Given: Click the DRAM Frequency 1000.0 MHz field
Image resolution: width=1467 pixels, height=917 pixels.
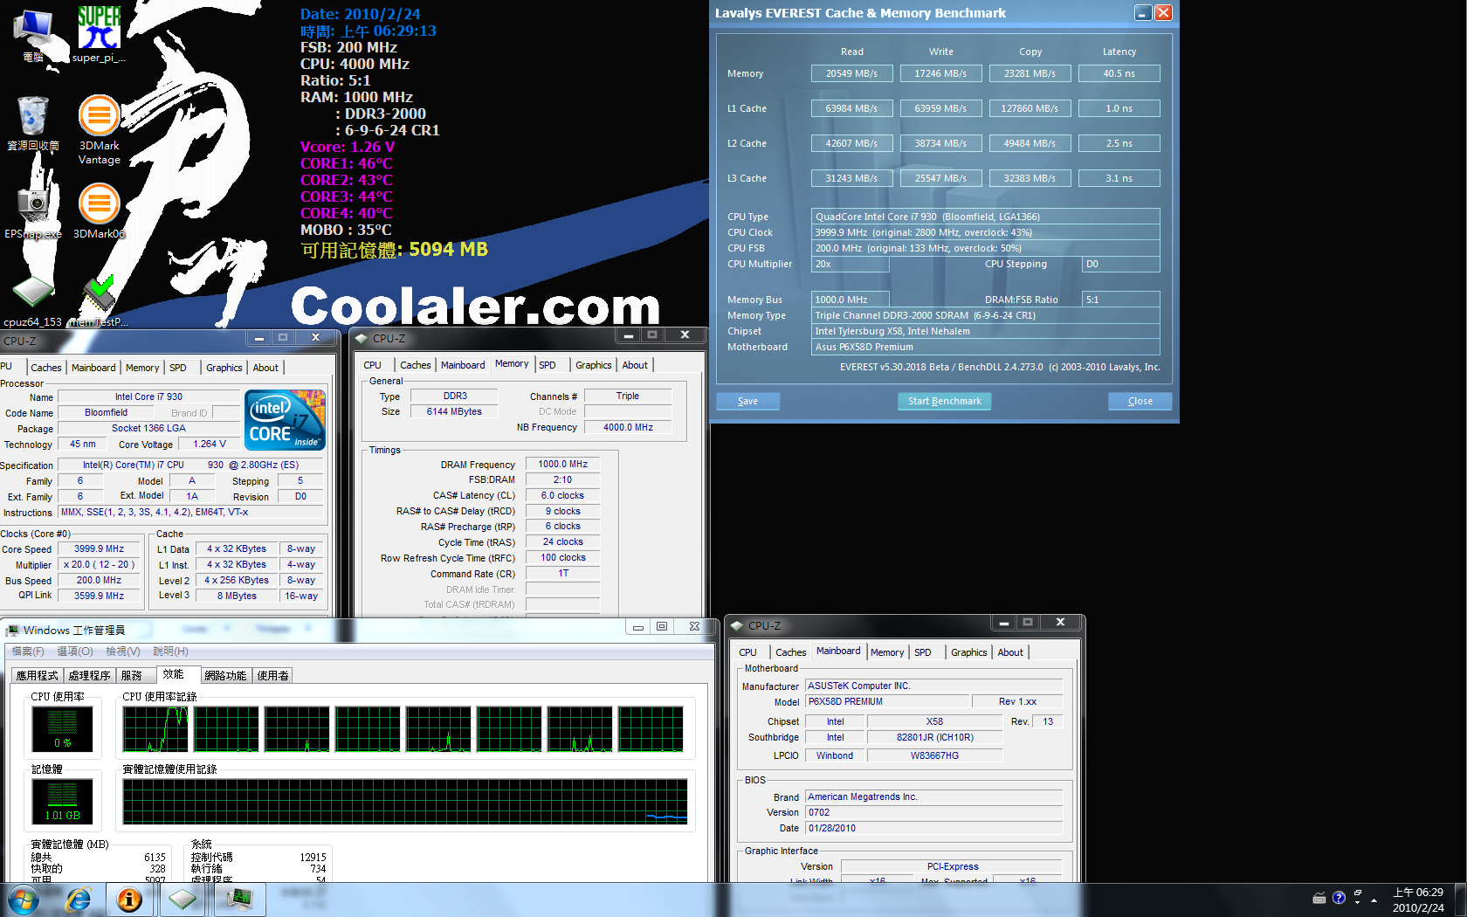Looking at the screenshot, I should coord(562,464).
